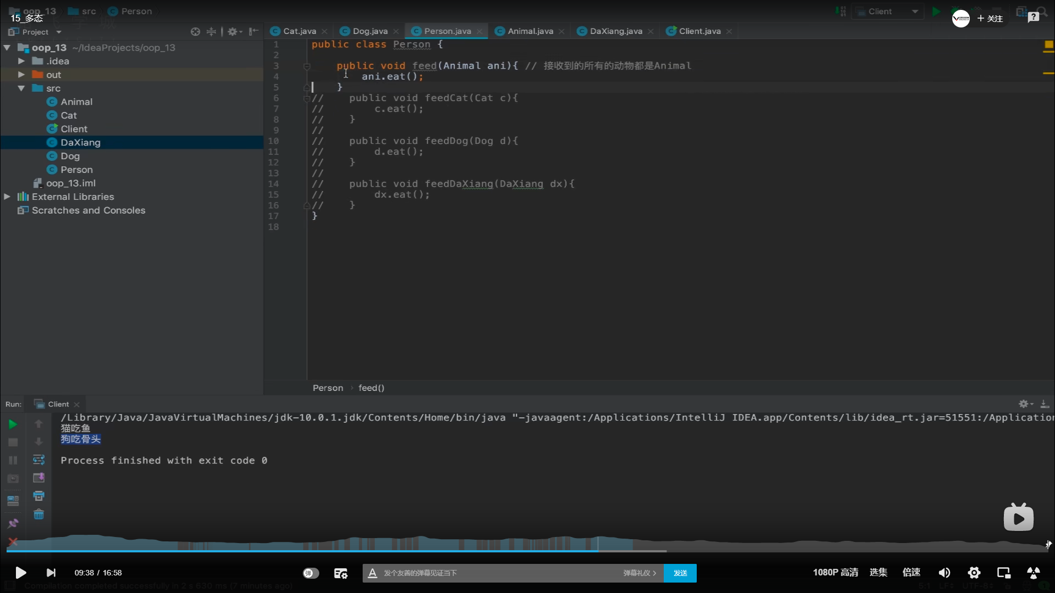Click the video play button

pos(20,573)
